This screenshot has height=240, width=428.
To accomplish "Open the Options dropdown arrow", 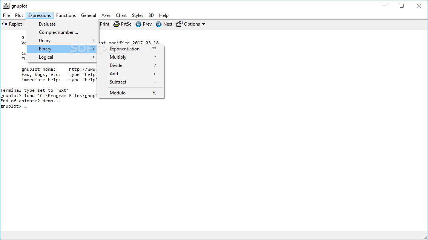I will 203,24.
